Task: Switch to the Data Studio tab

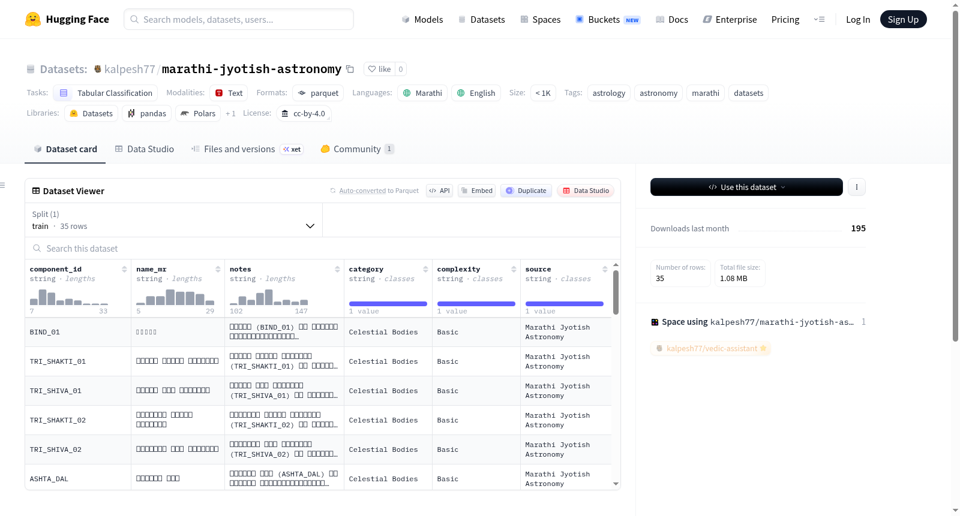Action: tap(145, 149)
